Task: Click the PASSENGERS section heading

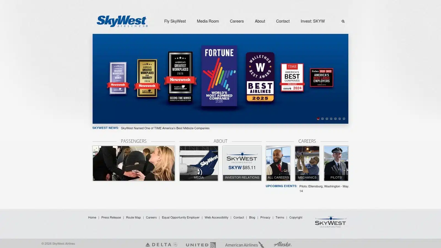Action: (134, 141)
